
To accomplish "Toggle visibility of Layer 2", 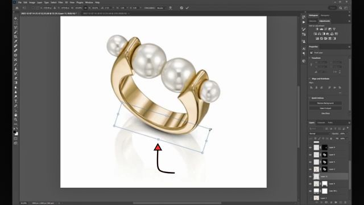I will point(310,170).
